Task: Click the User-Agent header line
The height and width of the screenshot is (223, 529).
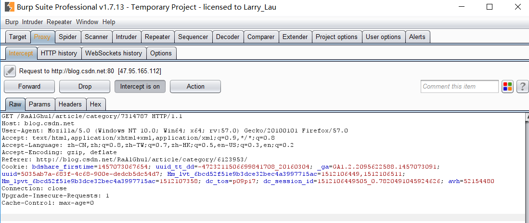Action: (175, 131)
